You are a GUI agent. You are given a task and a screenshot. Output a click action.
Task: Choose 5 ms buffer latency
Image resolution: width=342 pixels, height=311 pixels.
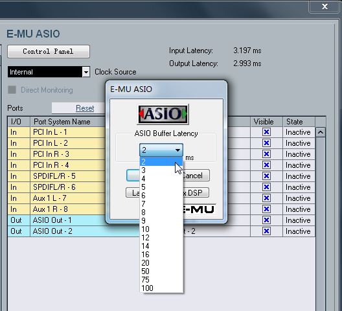(x=161, y=187)
